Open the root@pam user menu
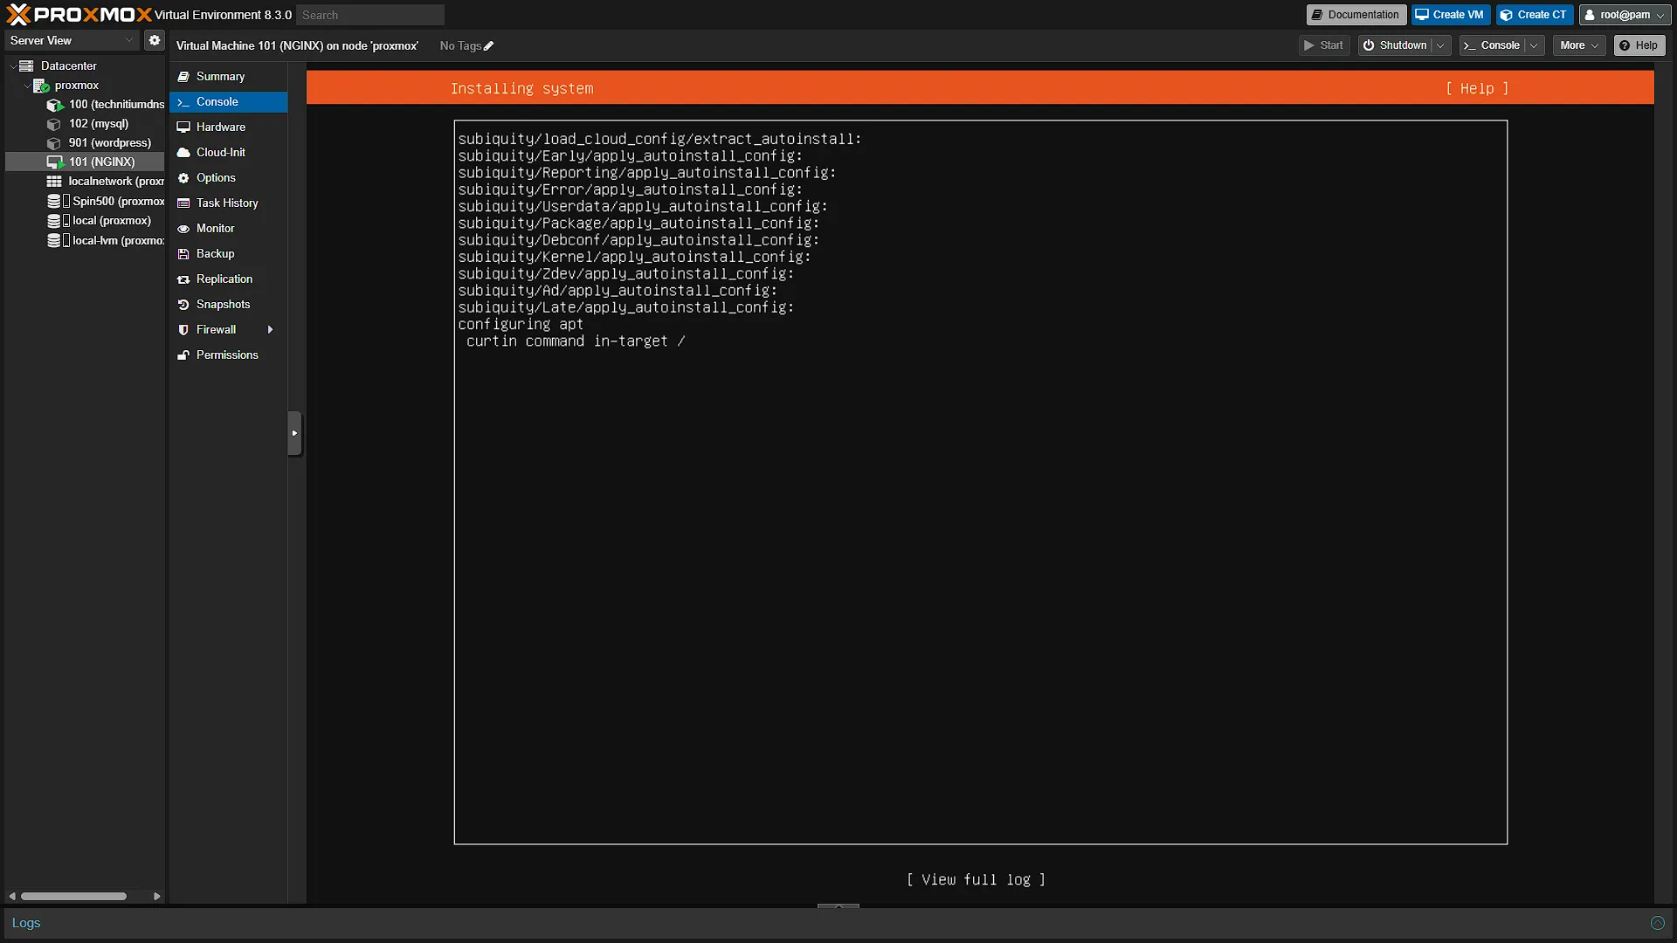 pyautogui.click(x=1625, y=15)
